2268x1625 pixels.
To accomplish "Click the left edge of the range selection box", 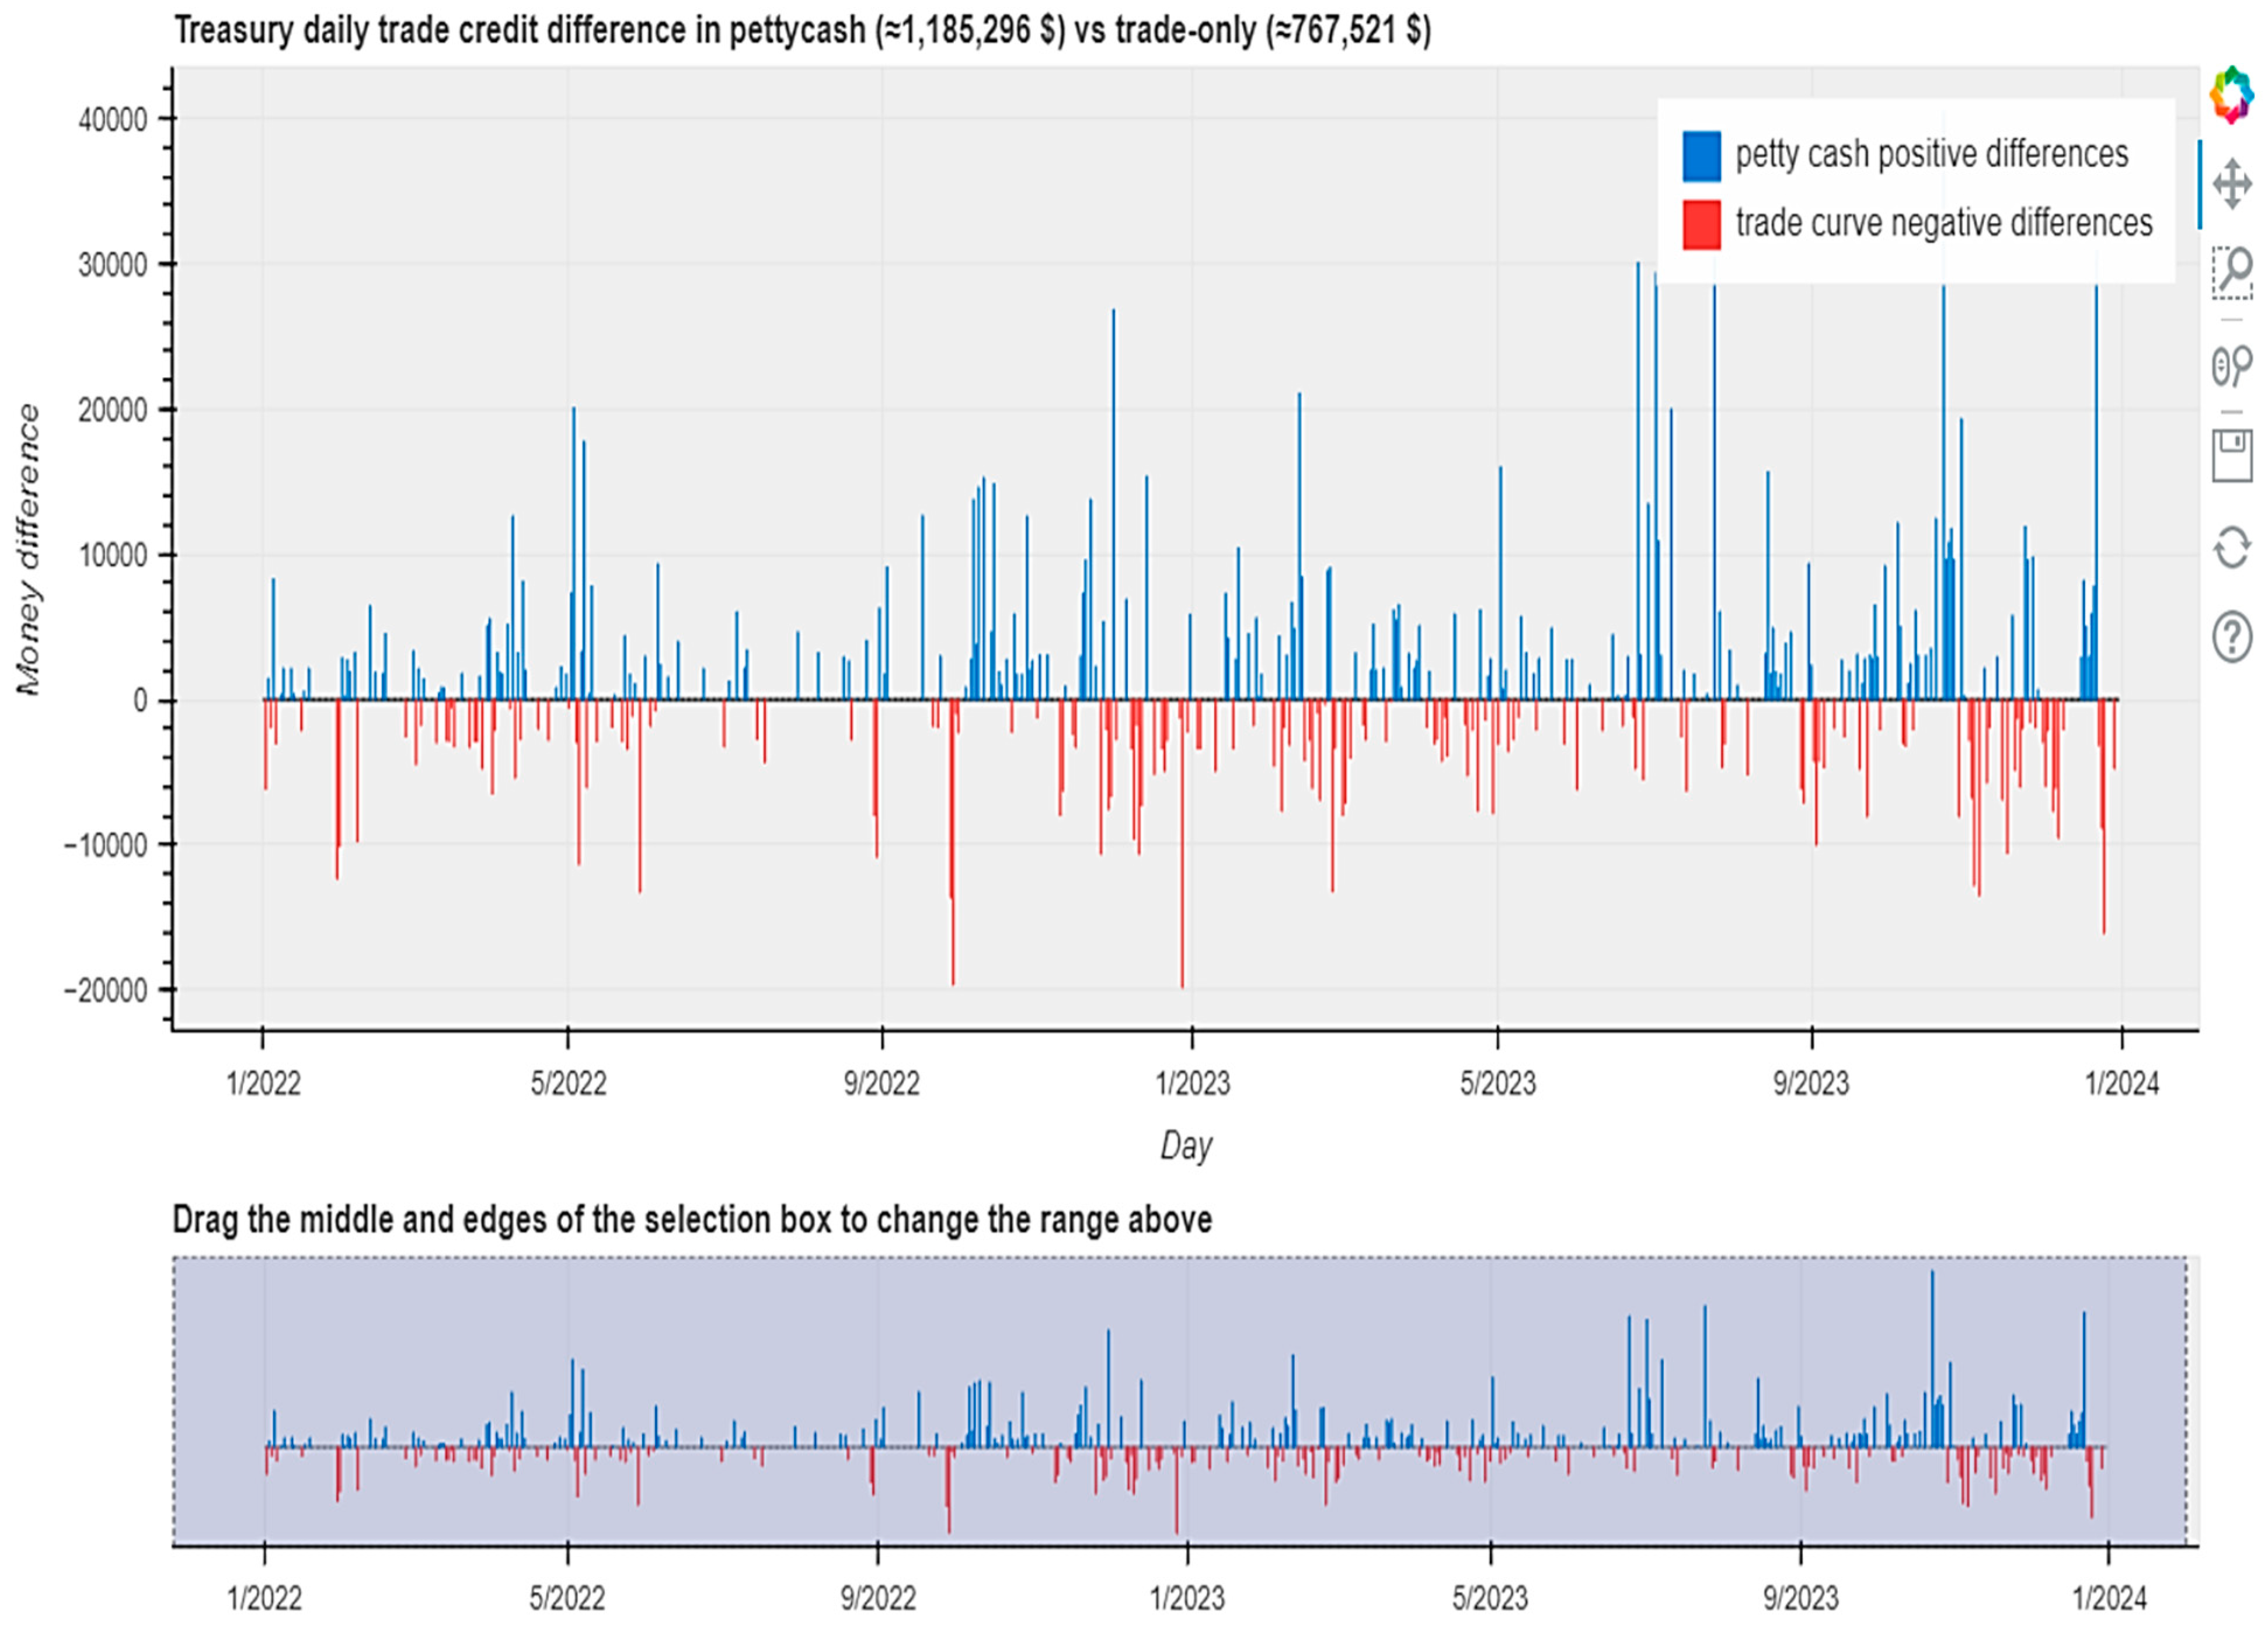I will click(175, 1400).
